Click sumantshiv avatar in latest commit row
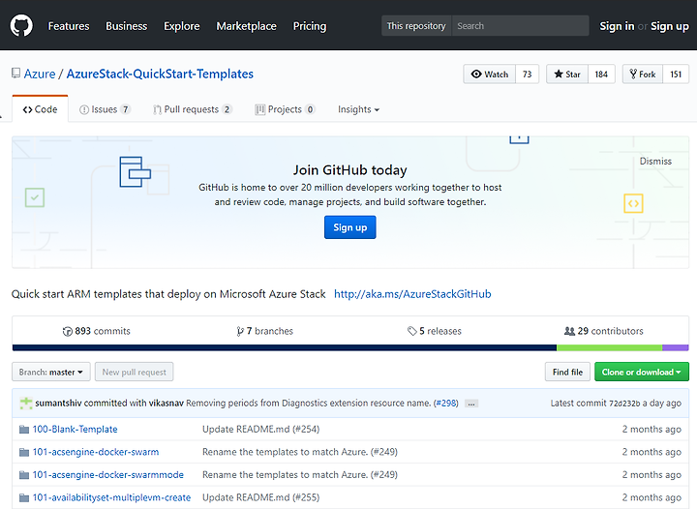The image size is (697, 509). pos(26,404)
